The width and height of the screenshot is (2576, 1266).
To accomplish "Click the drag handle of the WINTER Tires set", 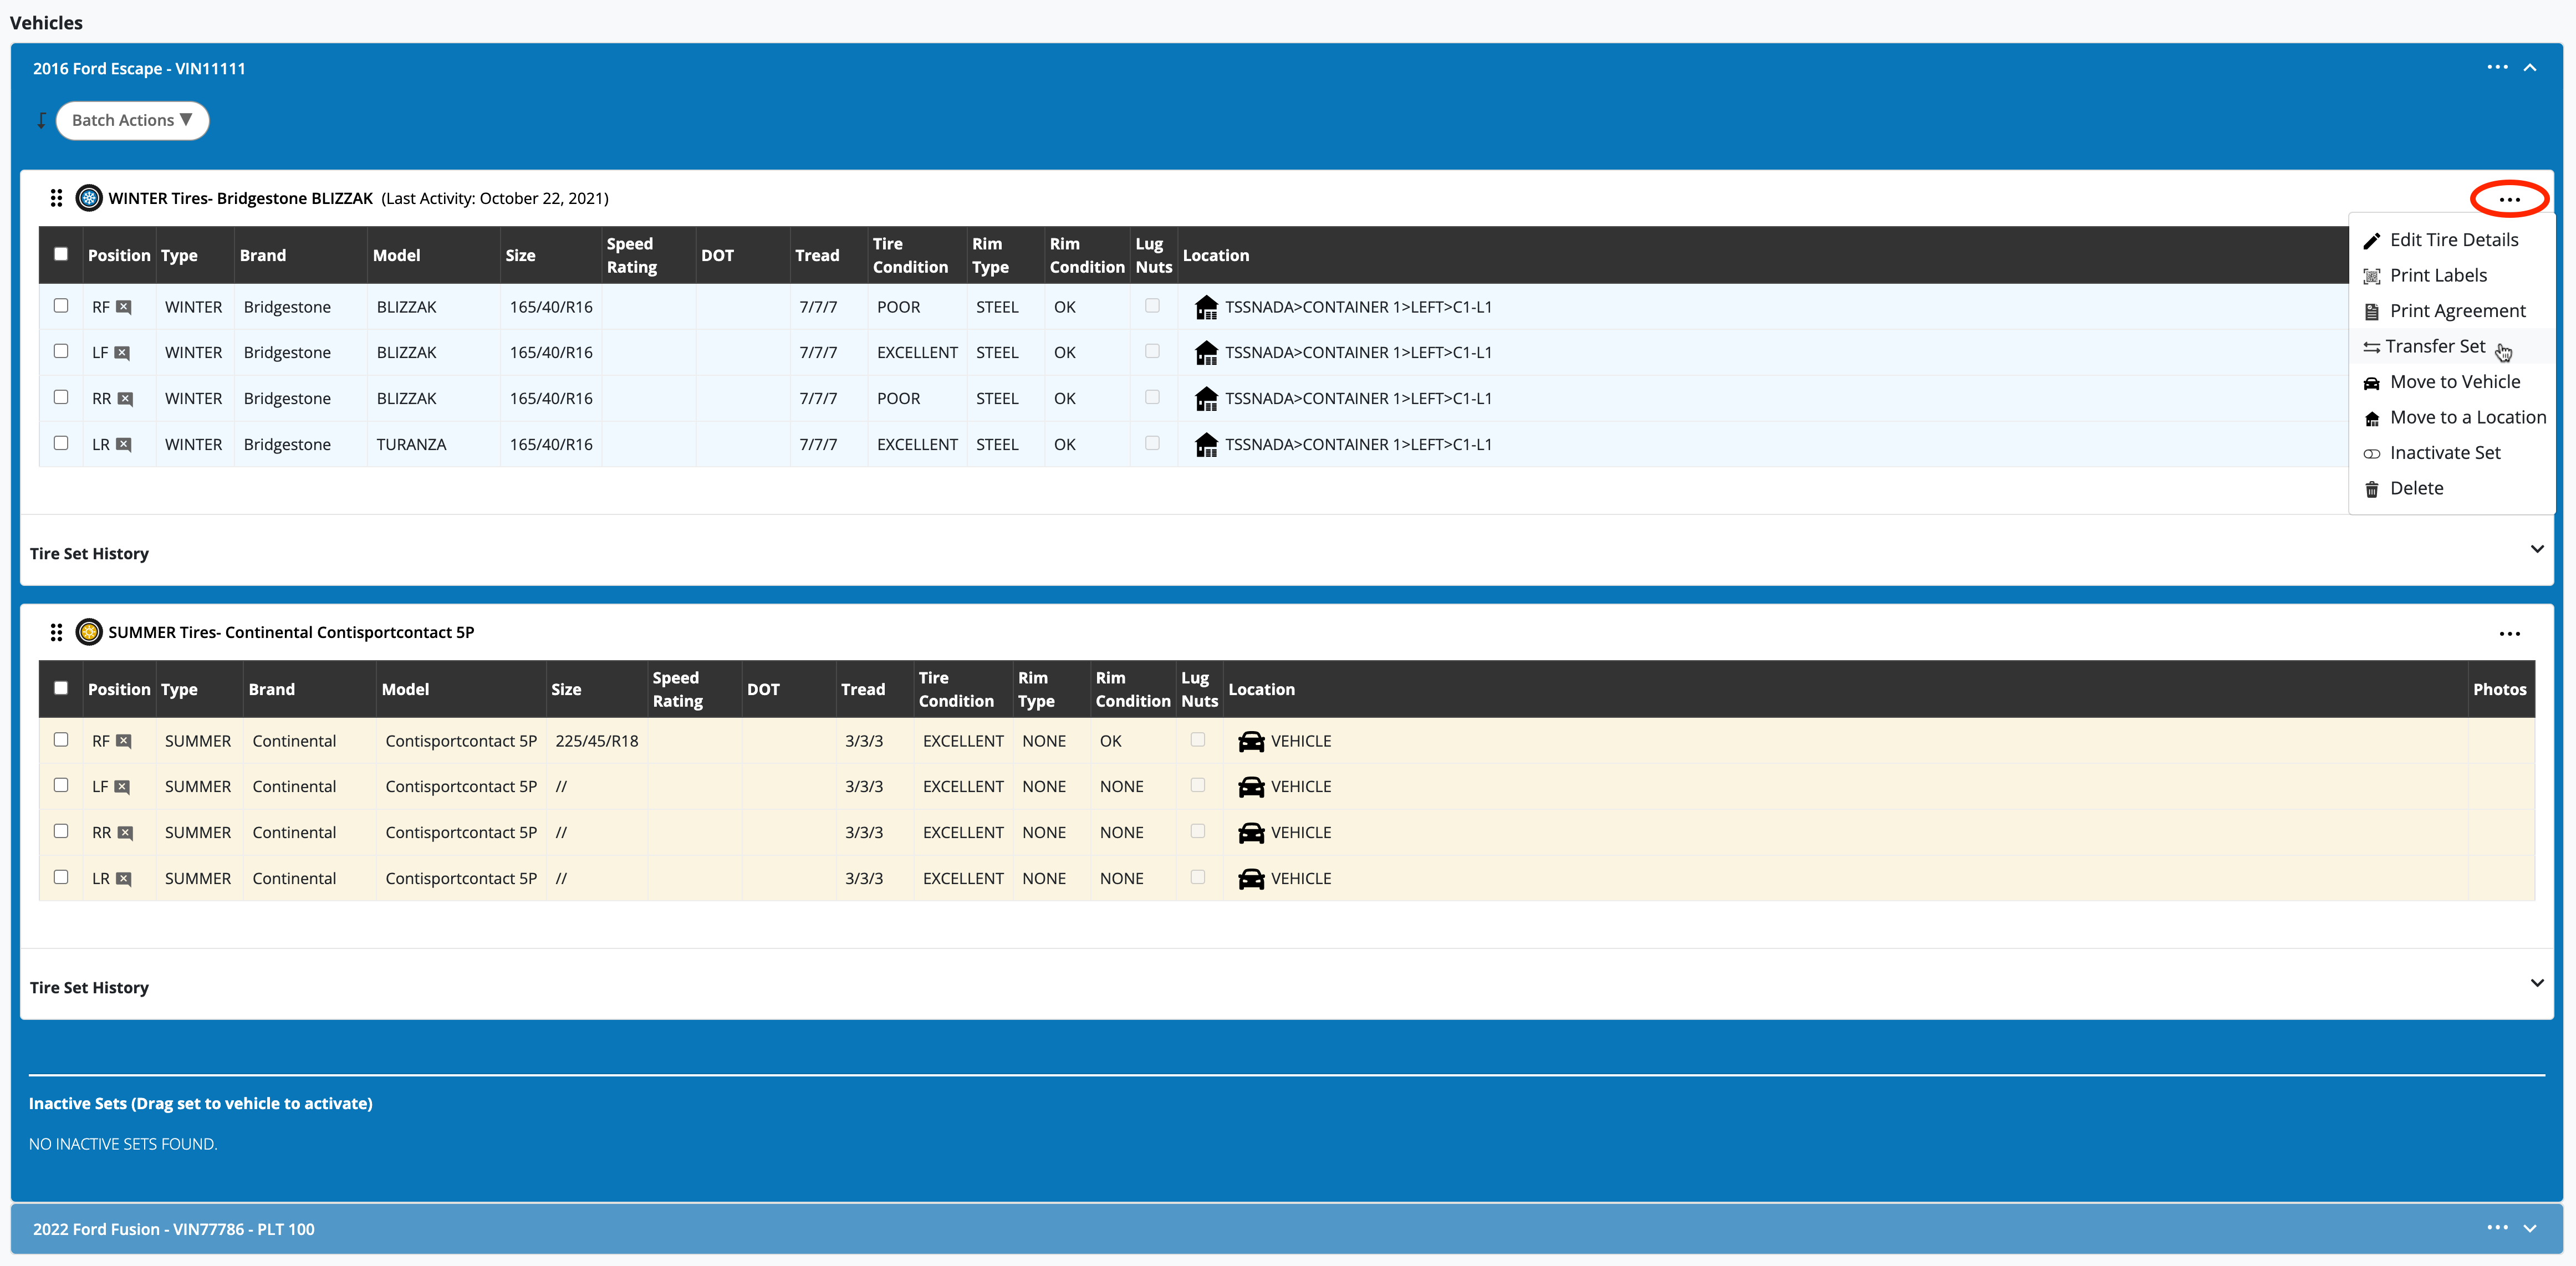I will pyautogui.click(x=56, y=198).
